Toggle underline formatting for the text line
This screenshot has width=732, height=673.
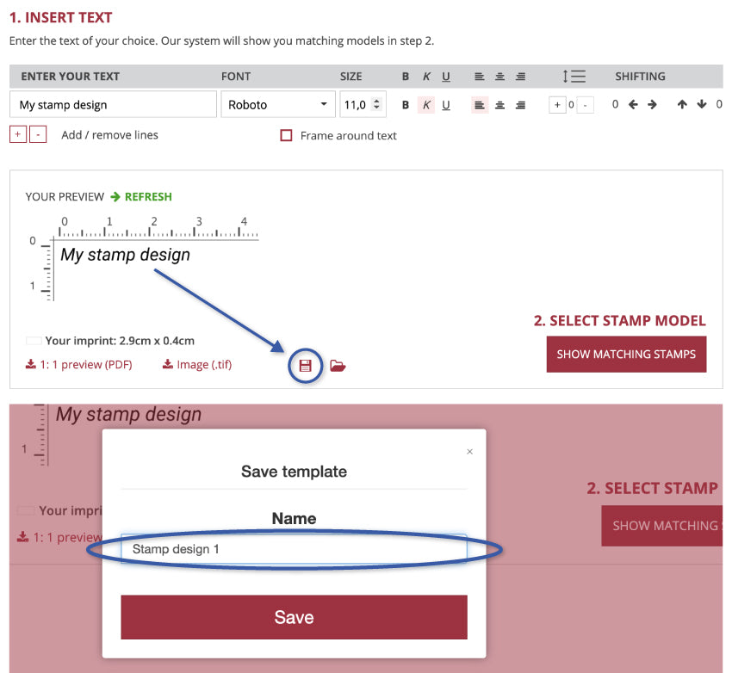(446, 105)
